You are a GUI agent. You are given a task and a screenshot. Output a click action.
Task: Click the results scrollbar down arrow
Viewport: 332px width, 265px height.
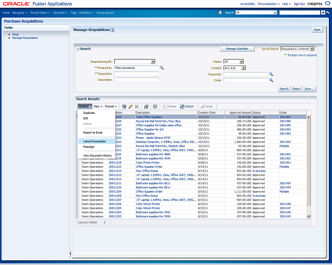pos(309,216)
